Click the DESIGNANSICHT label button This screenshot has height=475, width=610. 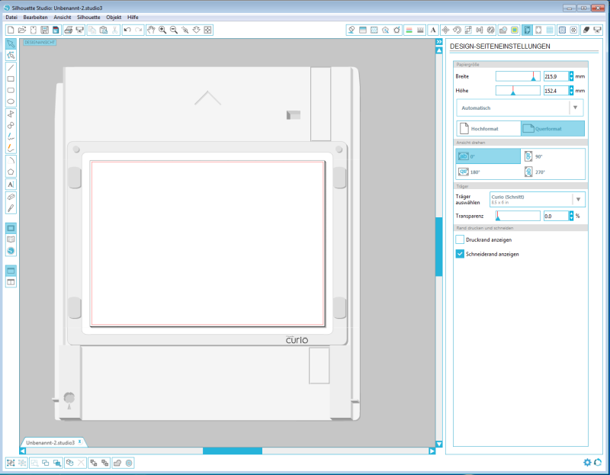point(40,42)
